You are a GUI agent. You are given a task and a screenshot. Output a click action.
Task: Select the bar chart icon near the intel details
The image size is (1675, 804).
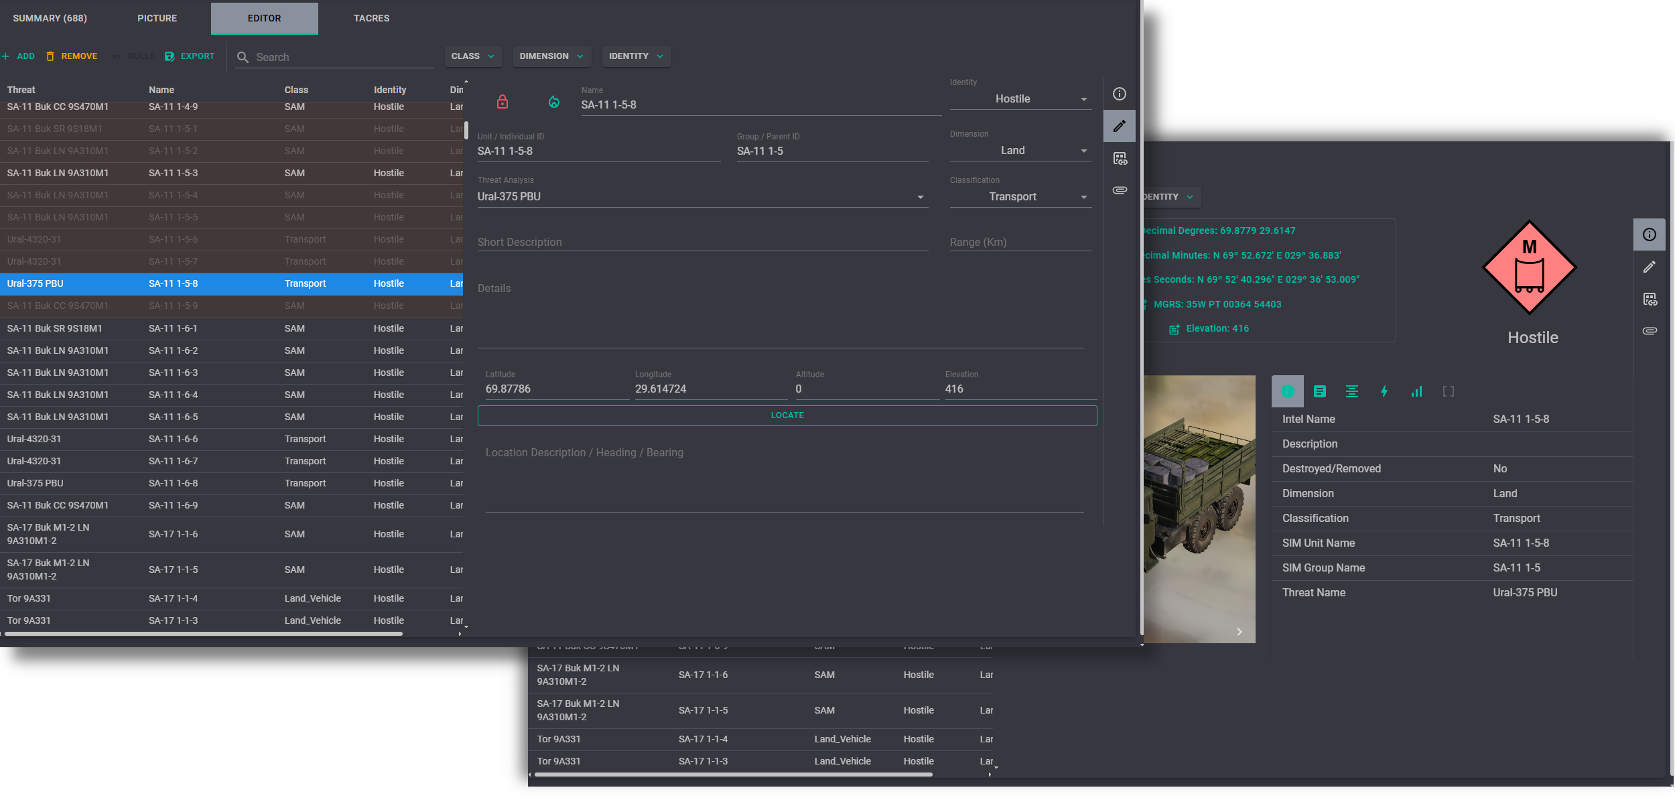click(1416, 391)
